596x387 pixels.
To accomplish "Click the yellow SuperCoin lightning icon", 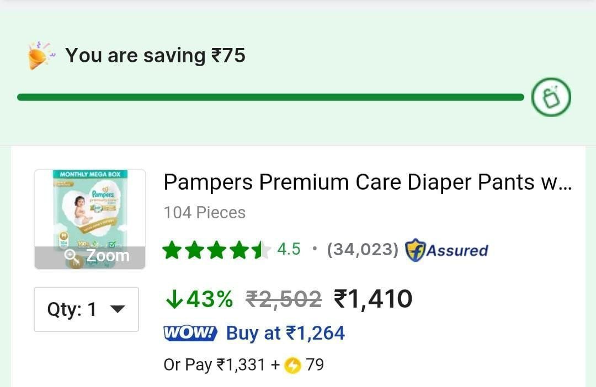I will click(292, 365).
